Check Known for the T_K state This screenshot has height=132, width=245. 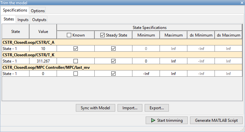[75, 61]
